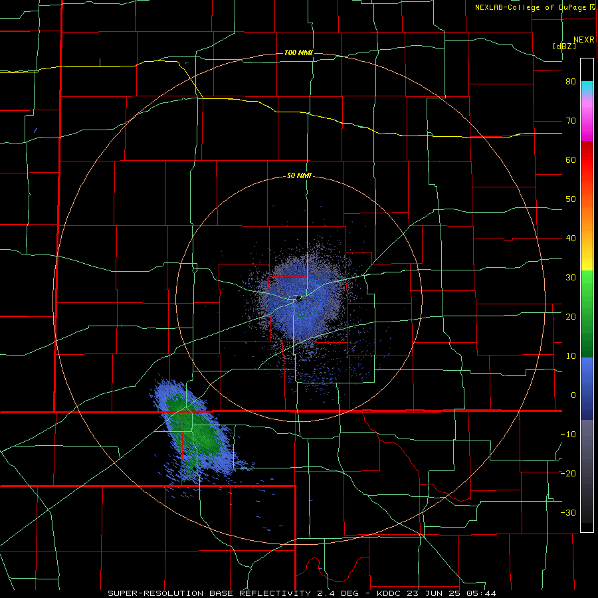The width and height of the screenshot is (598, 598).
Task: Click the 70 value on the dBZ scale
Action: coord(571,121)
